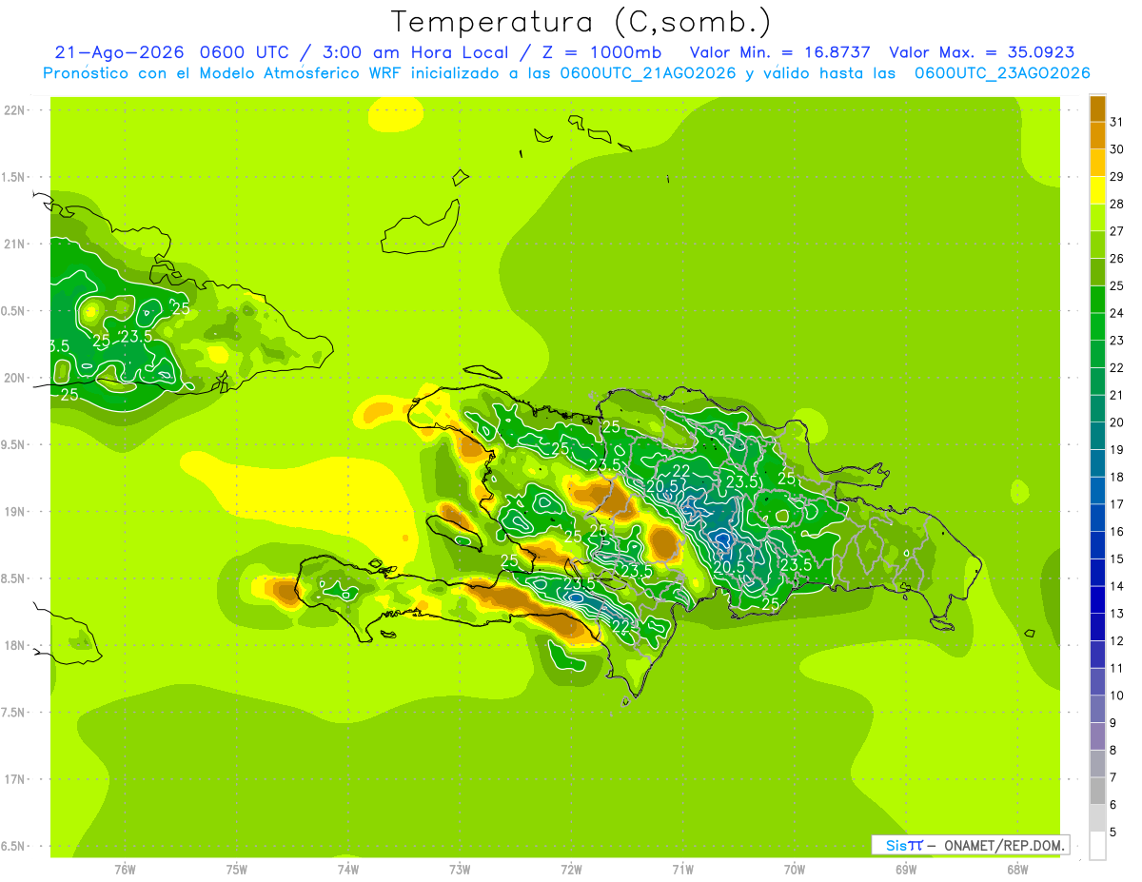Click the "68W" longitude label
This screenshot has height=882, width=1142.
pyautogui.click(x=1017, y=870)
